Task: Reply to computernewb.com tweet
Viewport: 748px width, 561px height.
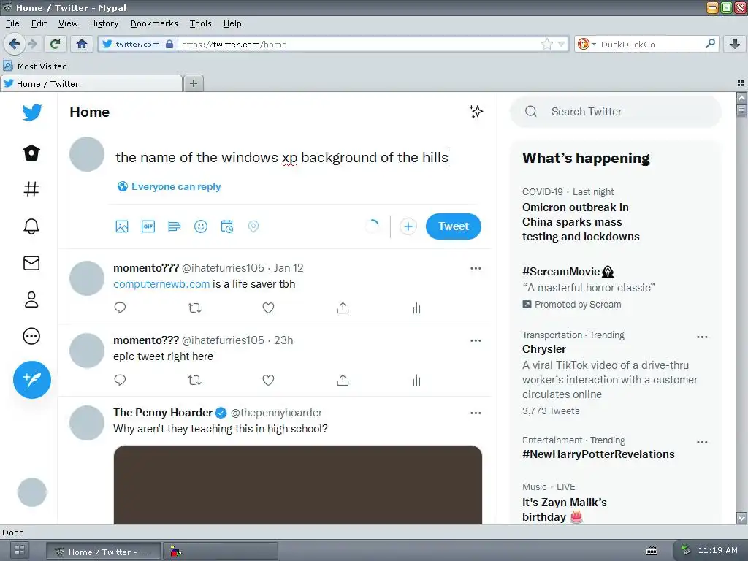Action: click(x=121, y=308)
